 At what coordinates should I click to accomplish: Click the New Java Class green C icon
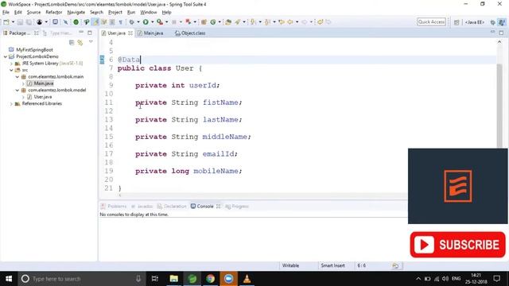pyautogui.click(x=213, y=22)
